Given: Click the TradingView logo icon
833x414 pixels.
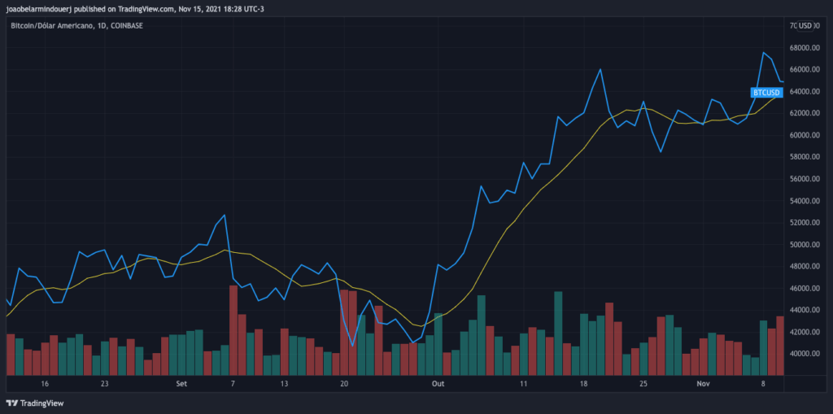Looking at the screenshot, I should 11,403.
